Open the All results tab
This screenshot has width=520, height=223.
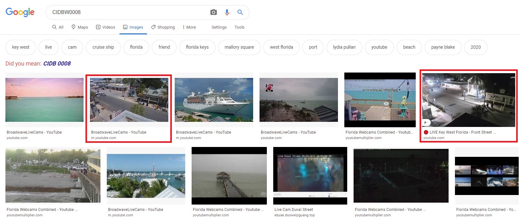coord(58,27)
